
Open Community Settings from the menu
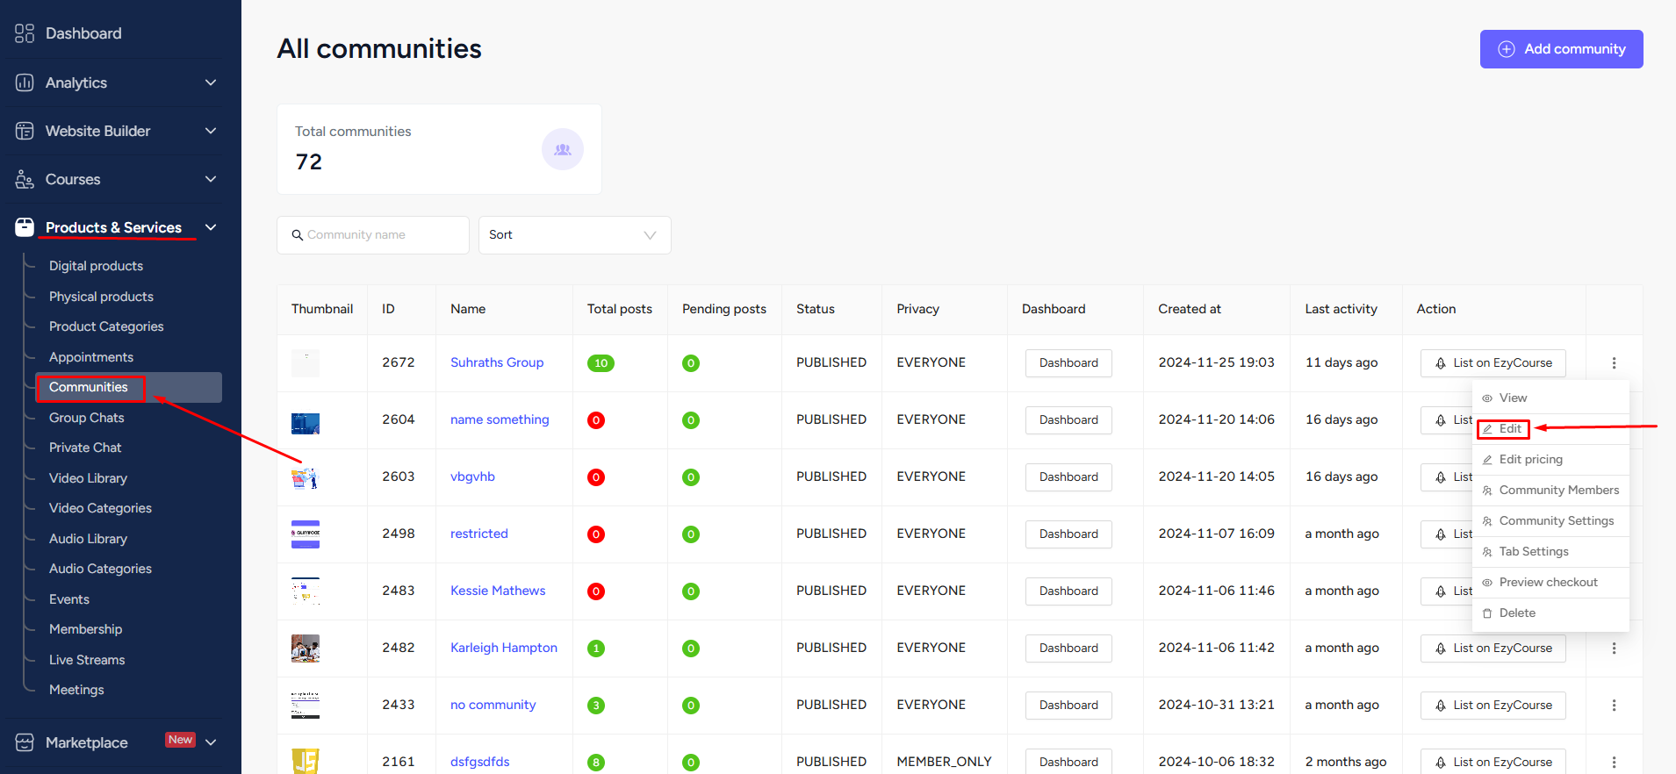(1550, 520)
